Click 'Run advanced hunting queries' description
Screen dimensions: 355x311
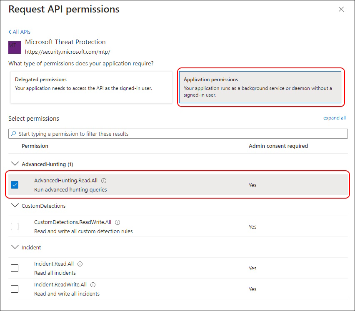(70, 189)
